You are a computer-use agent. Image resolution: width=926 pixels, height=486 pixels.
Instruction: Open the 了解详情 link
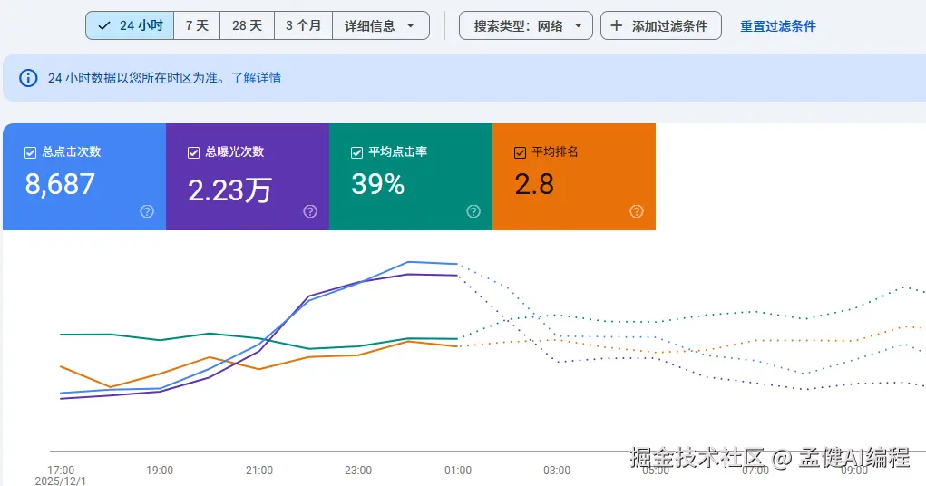pyautogui.click(x=256, y=78)
